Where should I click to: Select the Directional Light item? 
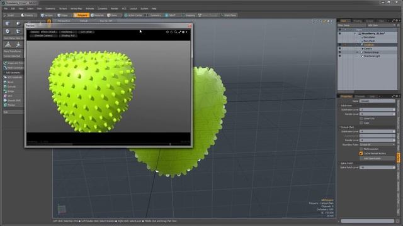click(x=372, y=56)
